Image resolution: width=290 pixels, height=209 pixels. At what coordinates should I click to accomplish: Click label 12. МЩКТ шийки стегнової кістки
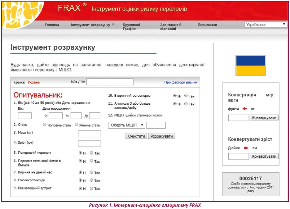(135, 115)
